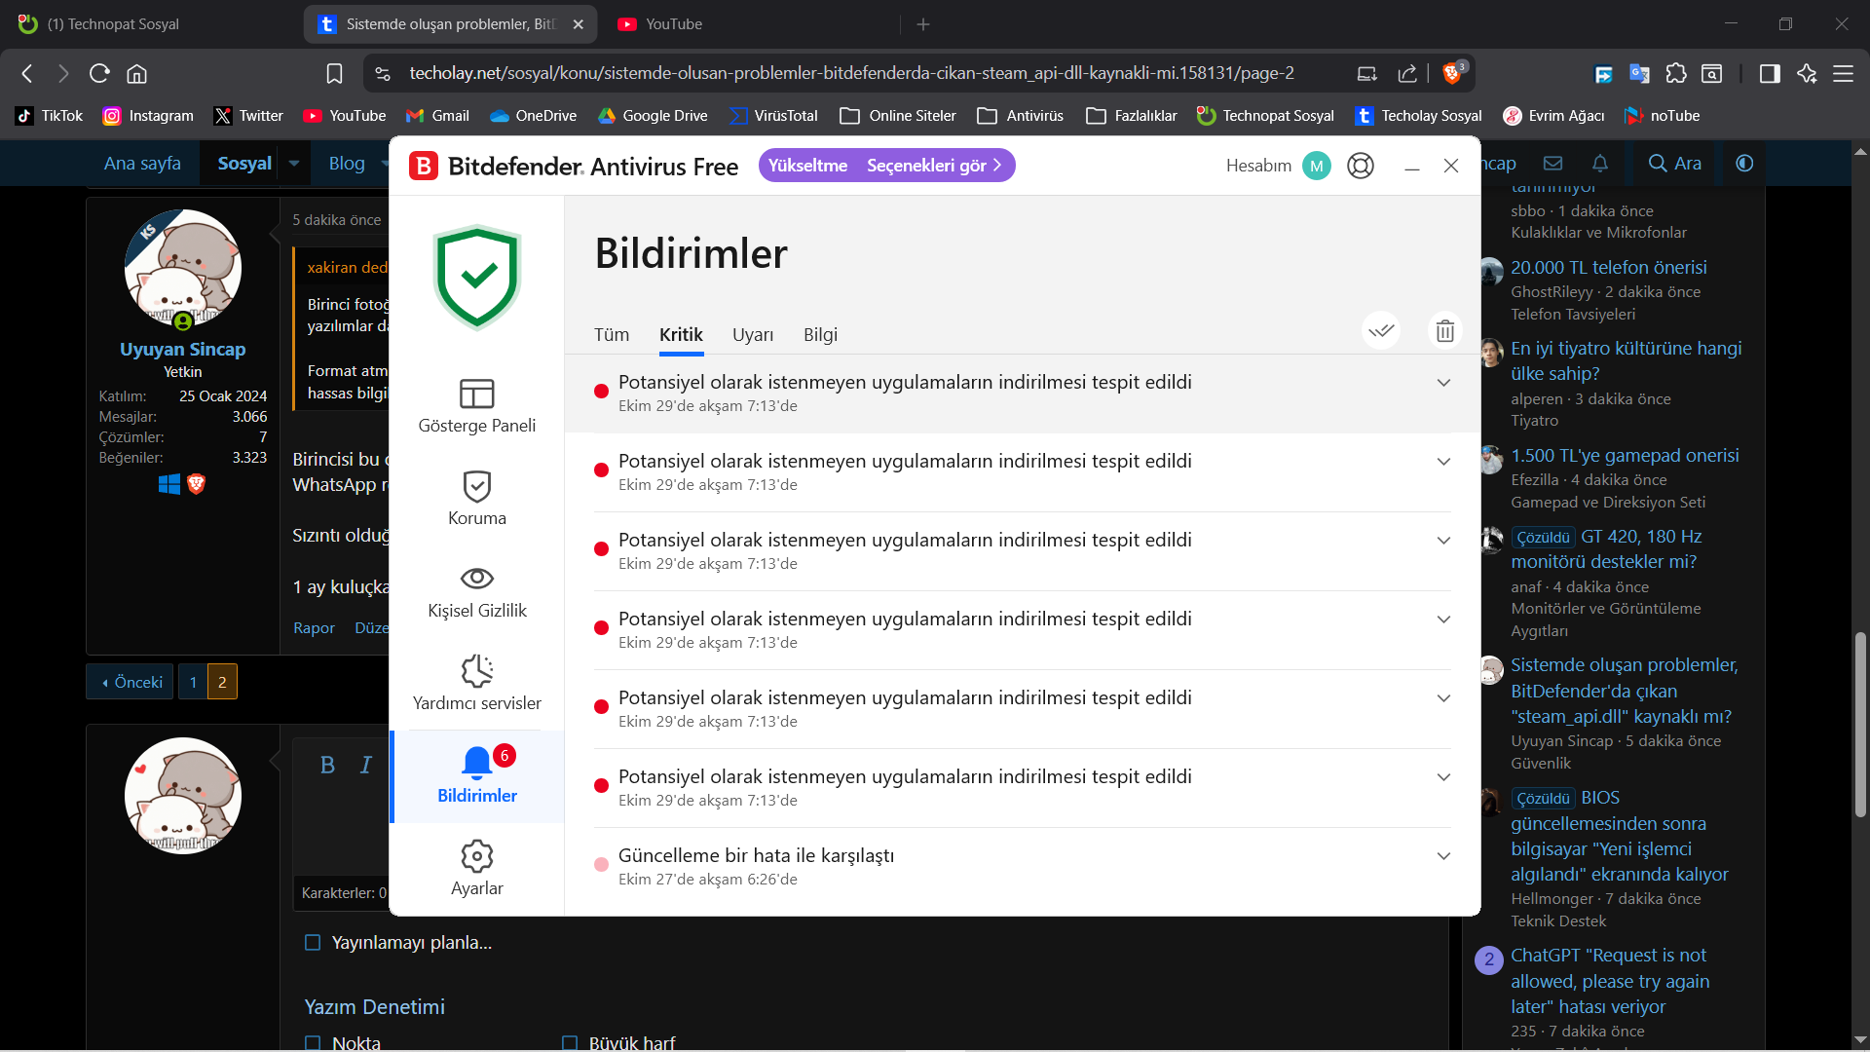The width and height of the screenshot is (1870, 1052).
Task: Open Ana sayfa forum menu
Action: tap(142, 163)
